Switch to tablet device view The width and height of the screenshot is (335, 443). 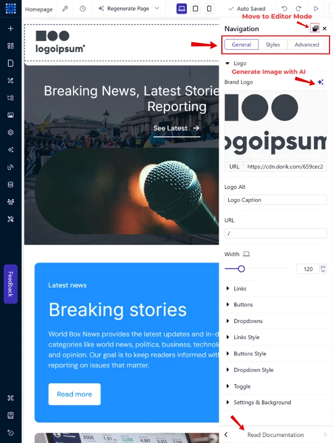[195, 8]
